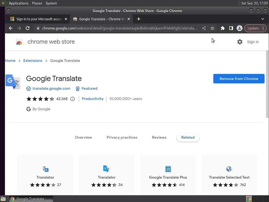Show rating info circle icon
The image size is (269, 202).
coord(73,99)
